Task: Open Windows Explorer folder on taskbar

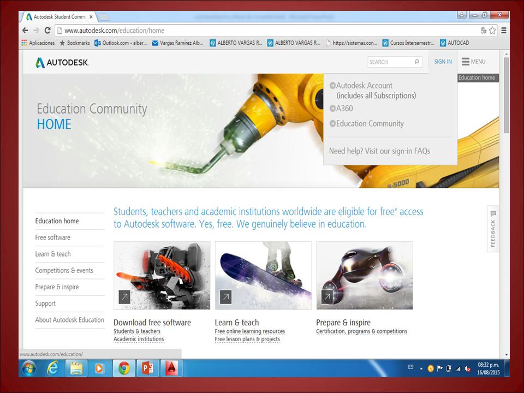Action: click(x=76, y=368)
